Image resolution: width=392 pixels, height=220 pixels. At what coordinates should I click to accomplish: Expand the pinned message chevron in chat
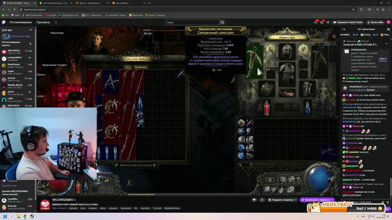(x=386, y=43)
